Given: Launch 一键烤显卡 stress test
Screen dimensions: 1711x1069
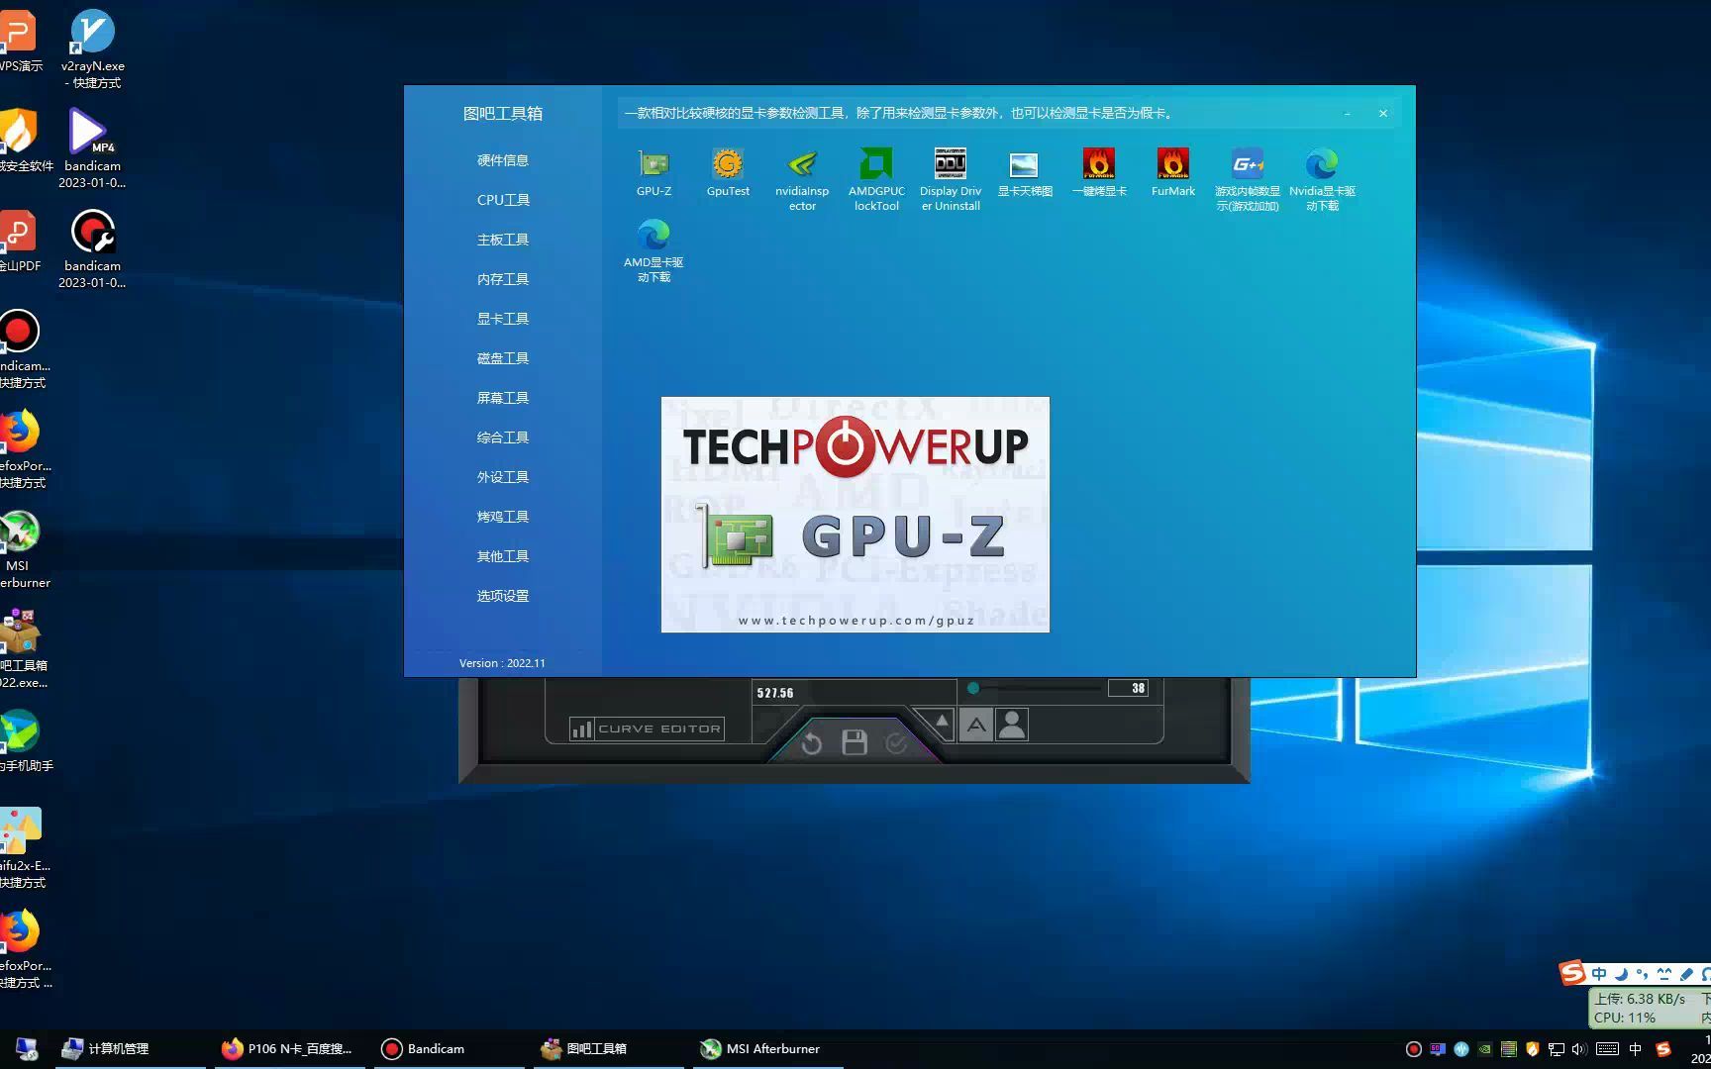Looking at the screenshot, I should coord(1099,172).
